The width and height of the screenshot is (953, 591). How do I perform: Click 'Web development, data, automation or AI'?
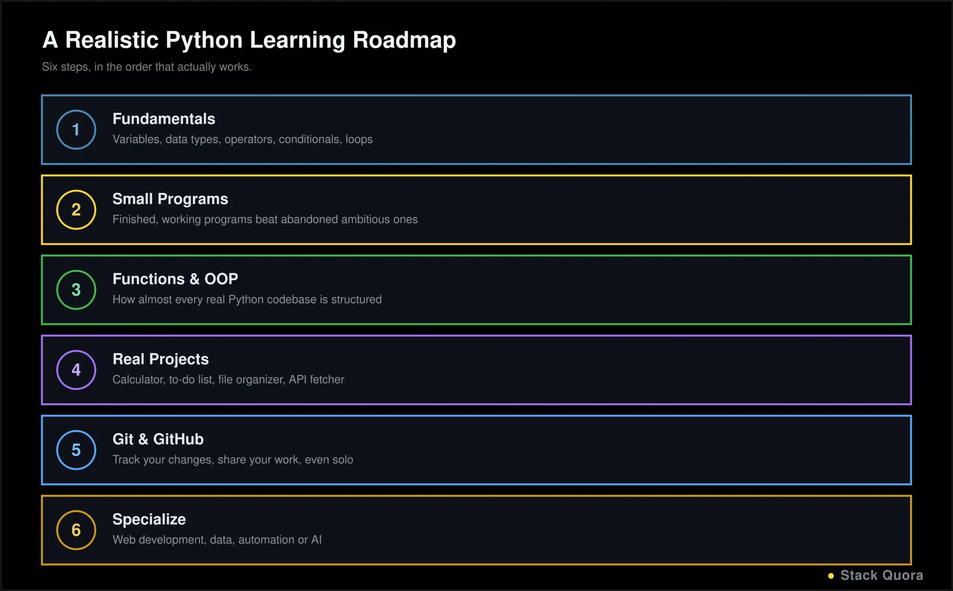tap(217, 540)
